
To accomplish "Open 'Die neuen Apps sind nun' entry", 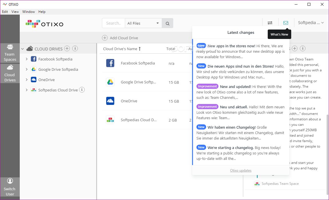I will click(x=241, y=72).
